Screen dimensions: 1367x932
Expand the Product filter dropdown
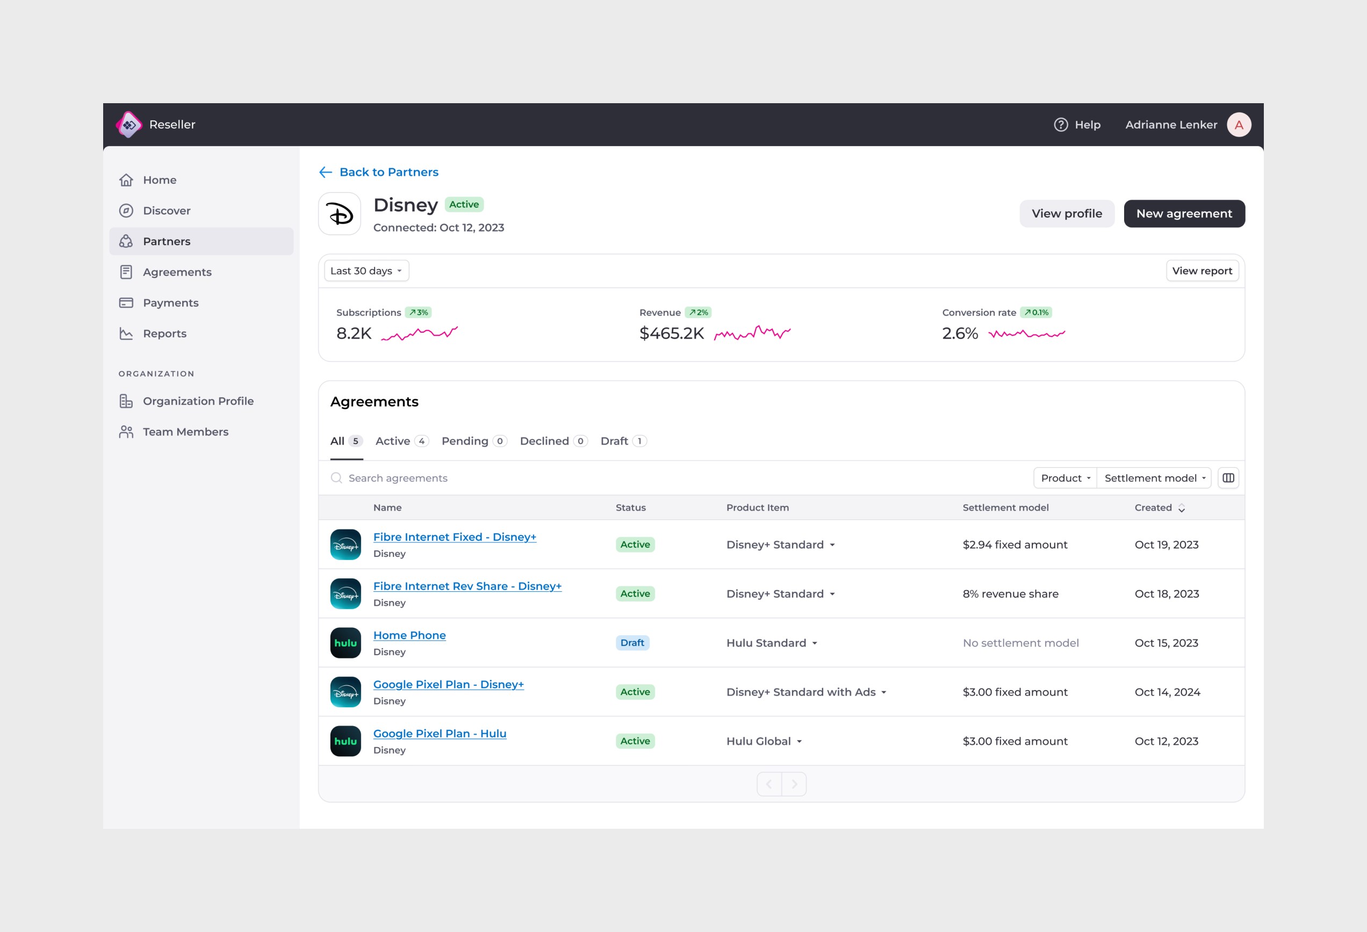tap(1064, 478)
